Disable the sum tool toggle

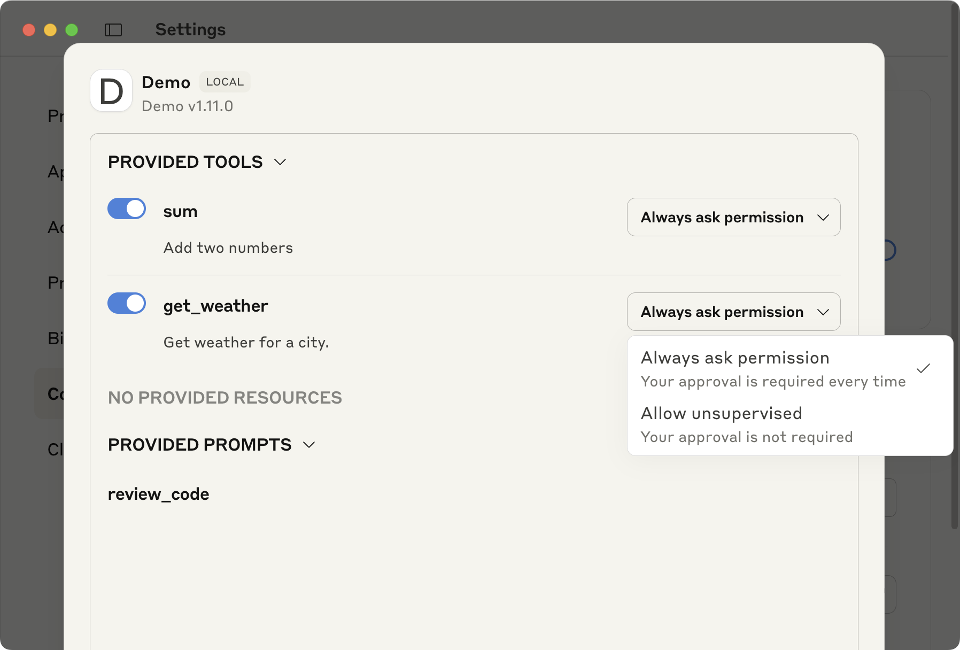coord(127,209)
